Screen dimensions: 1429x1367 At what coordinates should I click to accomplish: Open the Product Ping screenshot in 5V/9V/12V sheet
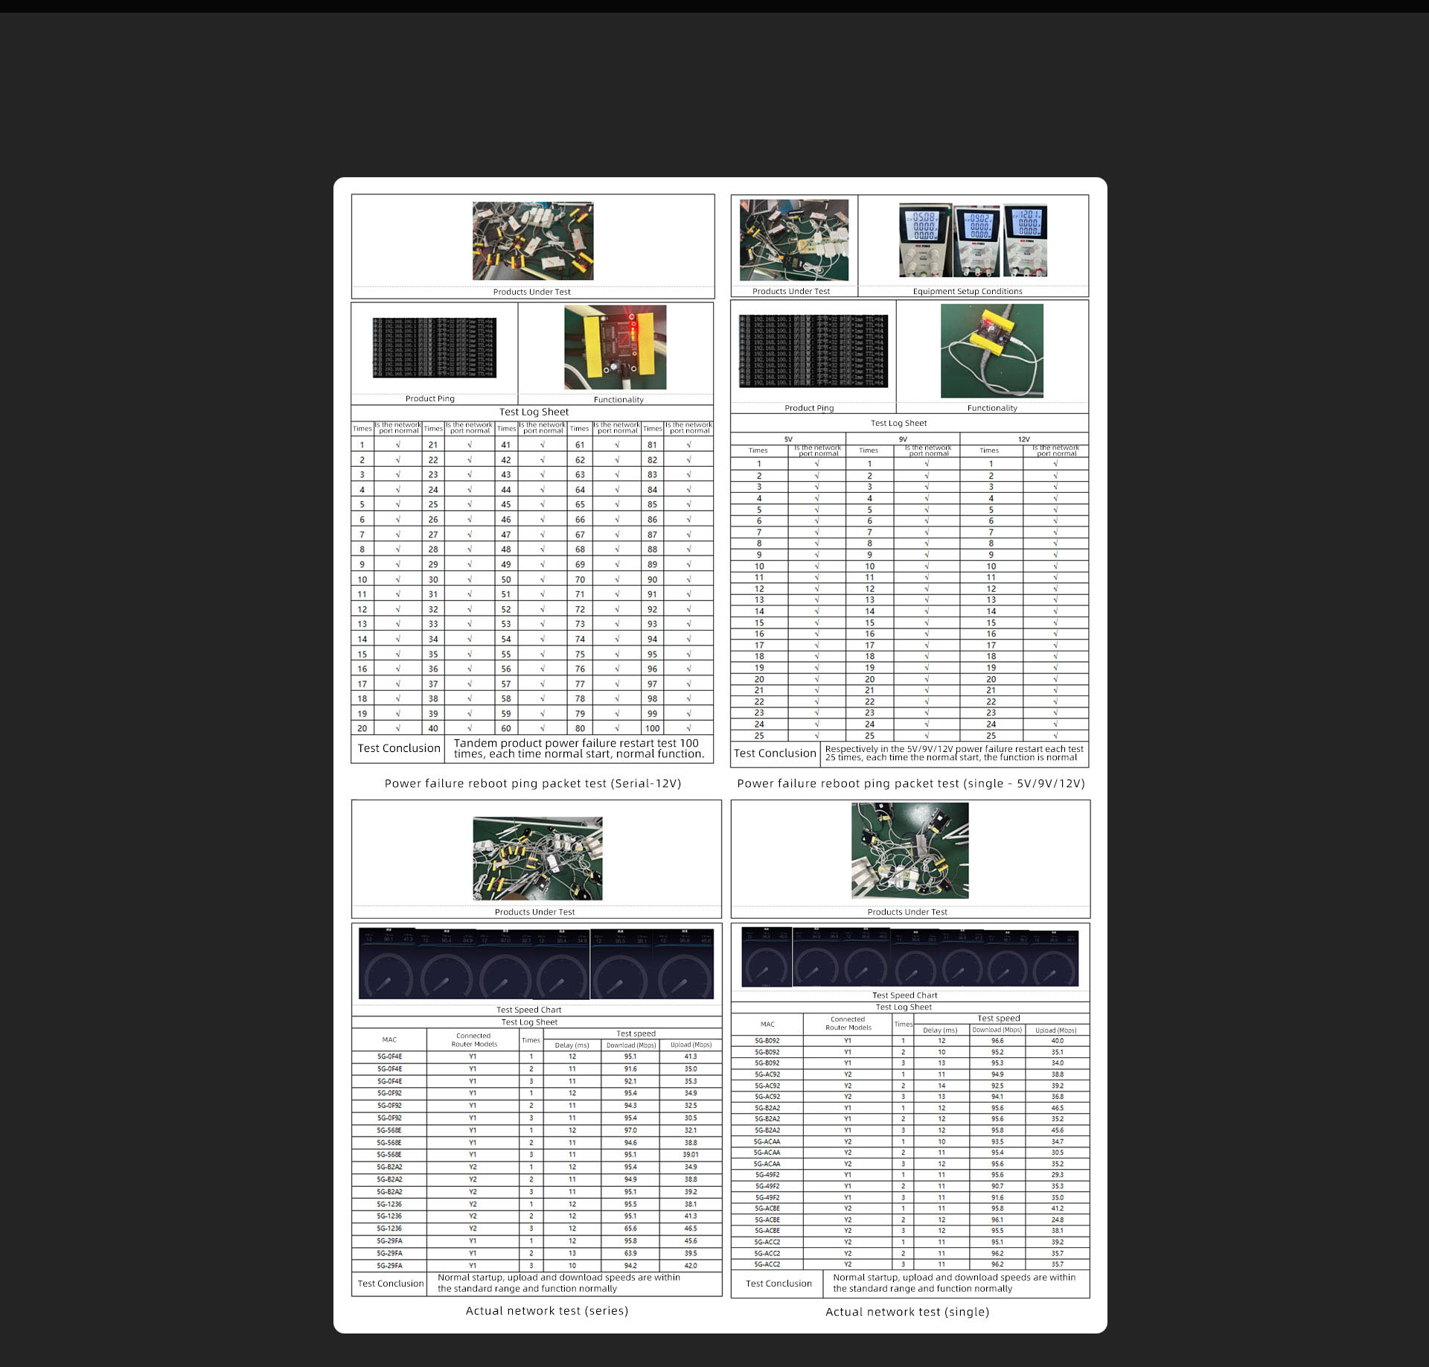pos(813,351)
